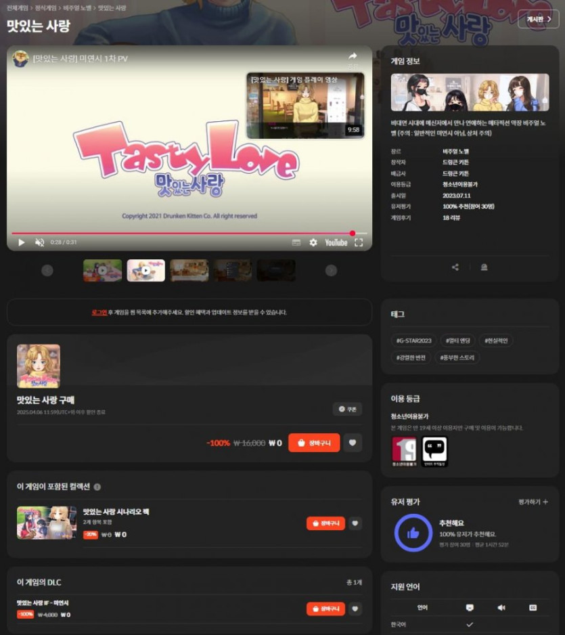
Task: Click the audio speaker icon in 지원 언어
Action: tap(501, 607)
